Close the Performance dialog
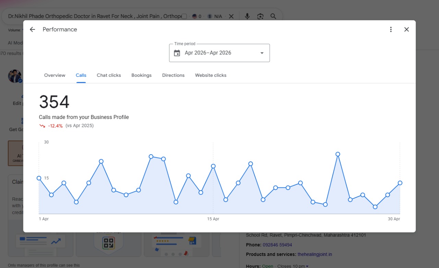 [x=406, y=29]
